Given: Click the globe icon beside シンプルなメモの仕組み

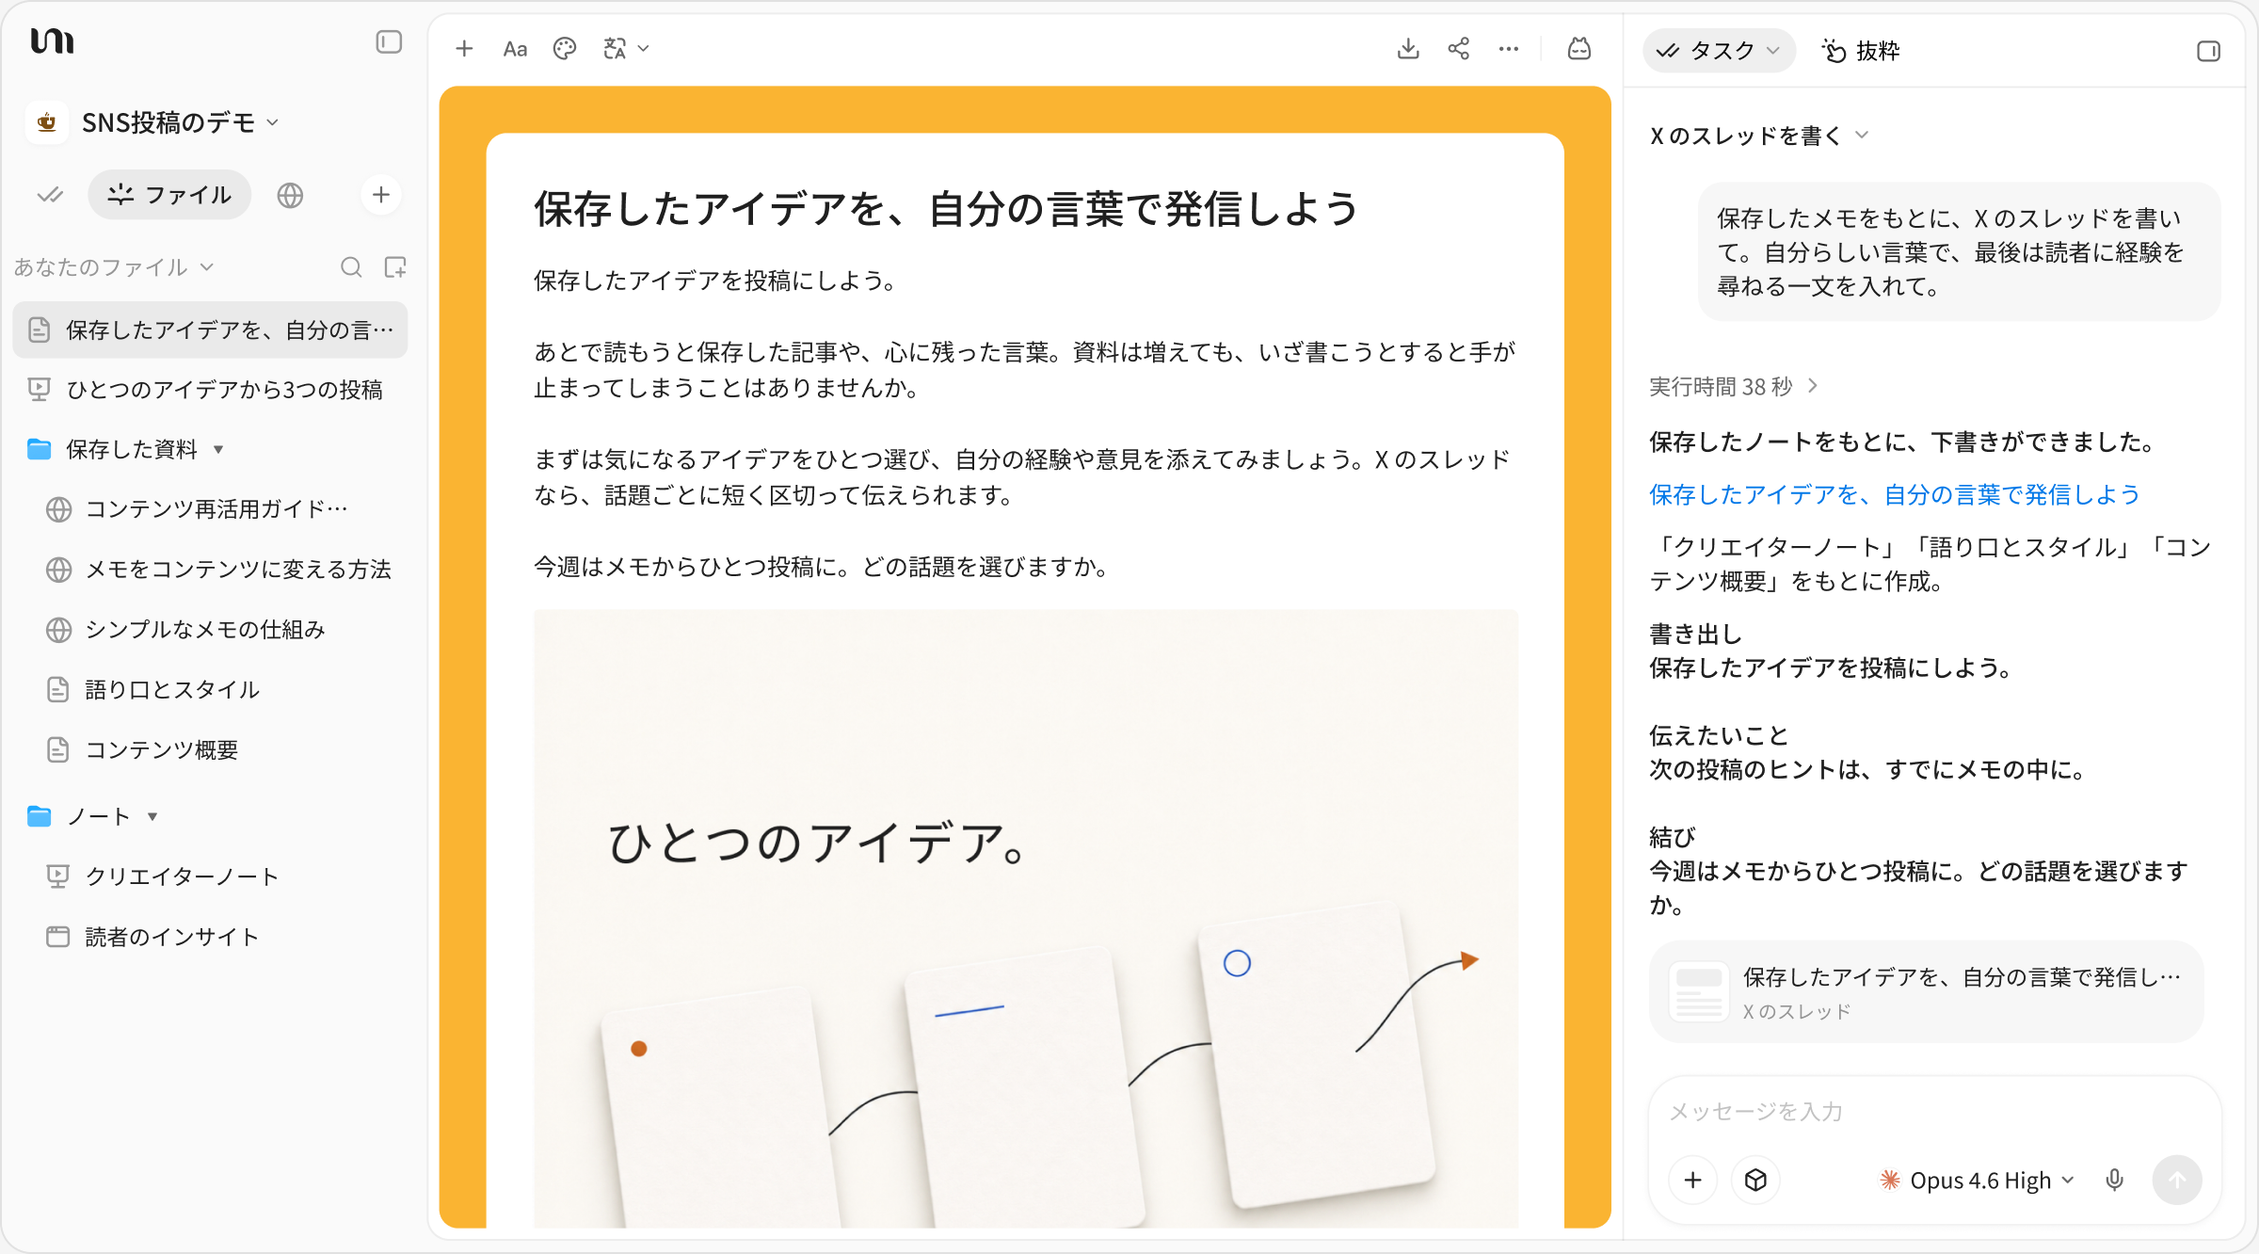Looking at the screenshot, I should tap(58, 630).
